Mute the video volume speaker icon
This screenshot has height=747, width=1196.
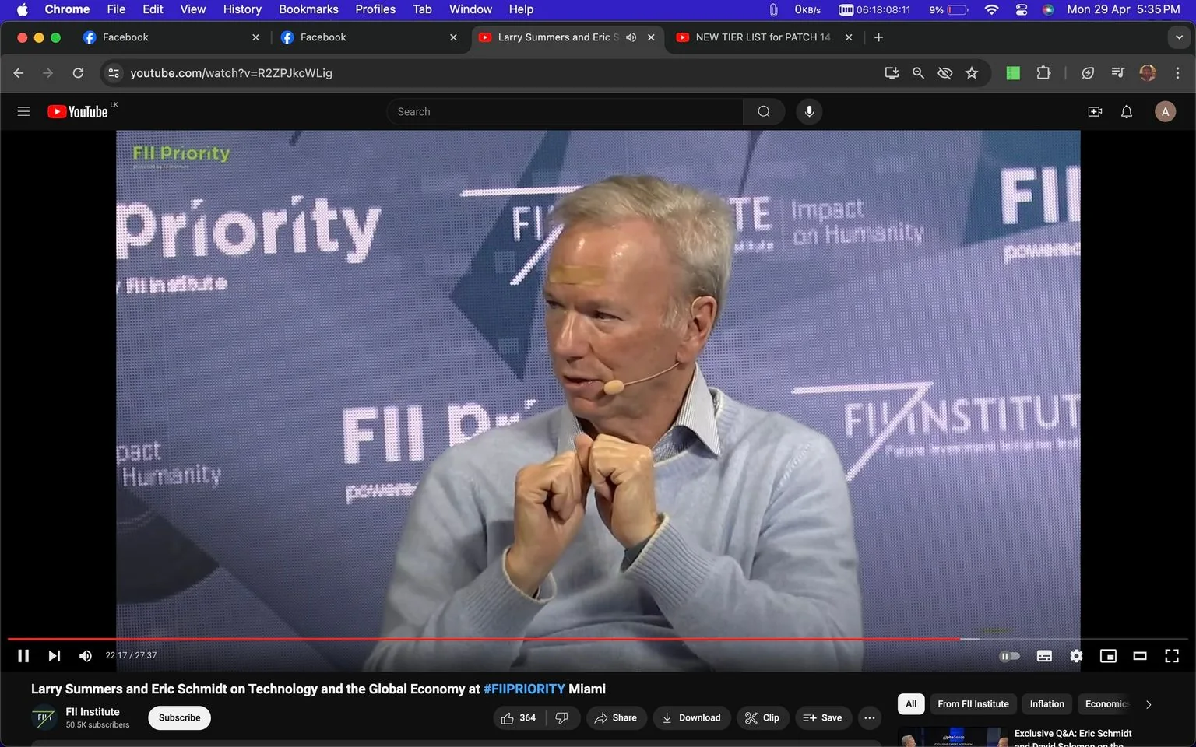pyautogui.click(x=86, y=656)
